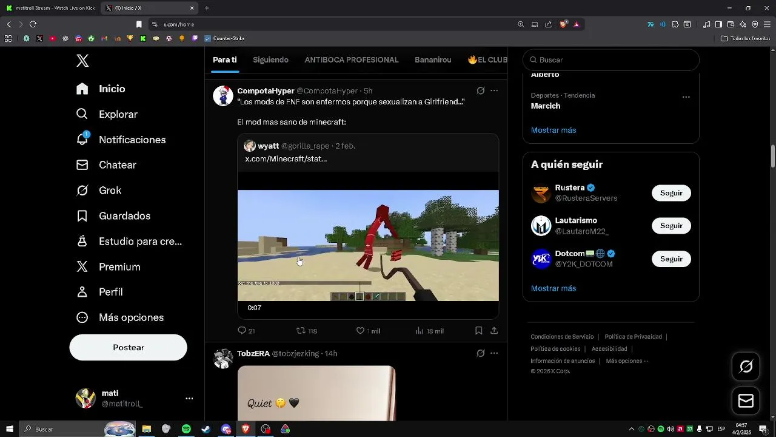Open the Guardados bookmarks page
This screenshot has width=776, height=437.
113,216
